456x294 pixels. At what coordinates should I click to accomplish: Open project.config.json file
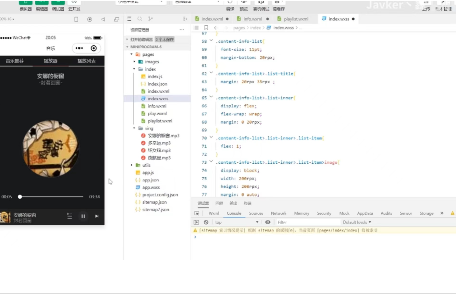tap(160, 195)
